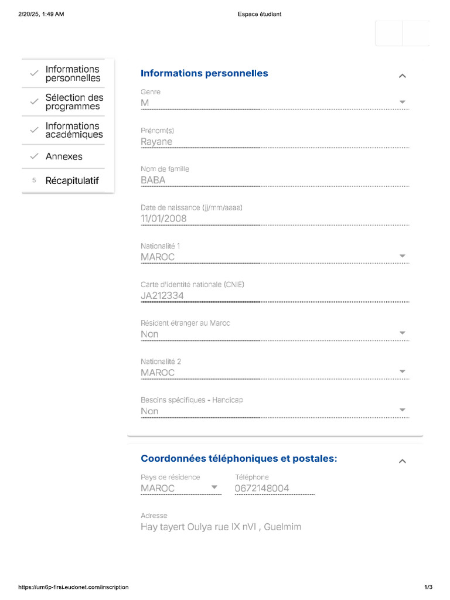Collapse the Informations personnelles section chevron
Viewport: 450px width, 600px height.
click(402, 76)
